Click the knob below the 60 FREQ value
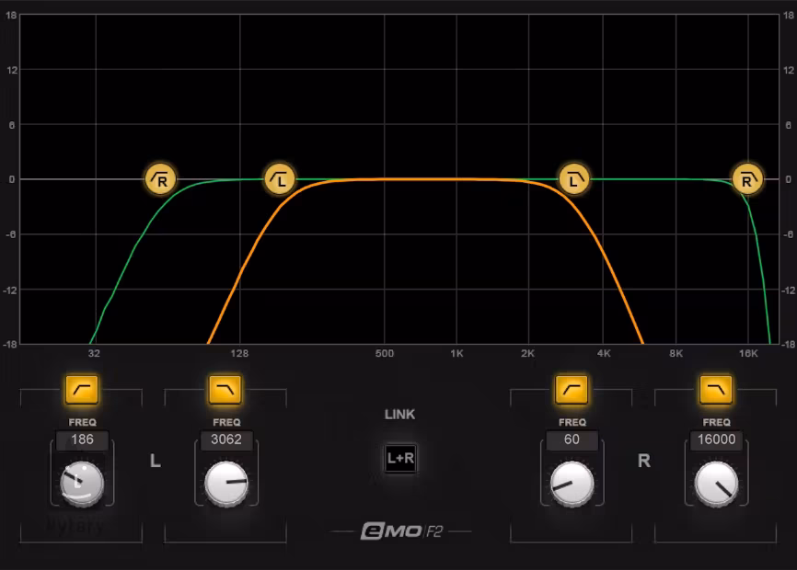 pos(572,484)
